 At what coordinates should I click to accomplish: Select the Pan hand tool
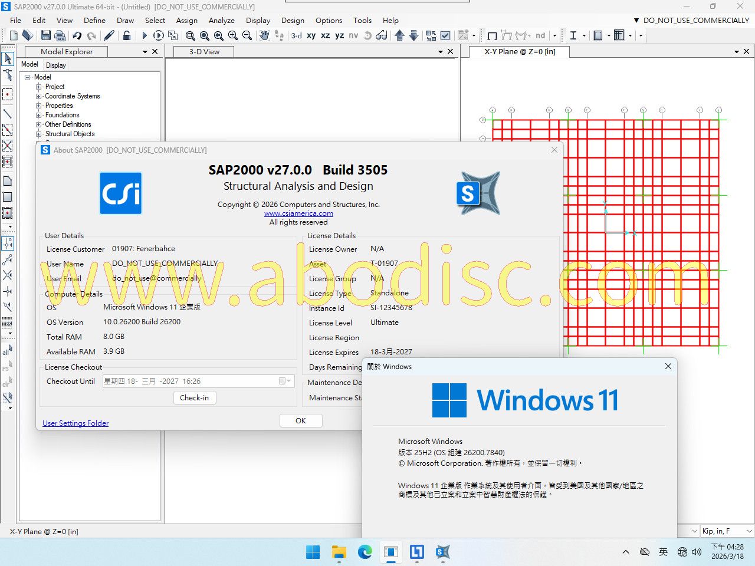[264, 35]
